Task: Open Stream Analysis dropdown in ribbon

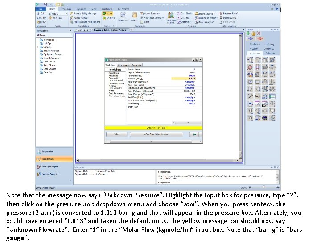Action: (x=205, y=13)
